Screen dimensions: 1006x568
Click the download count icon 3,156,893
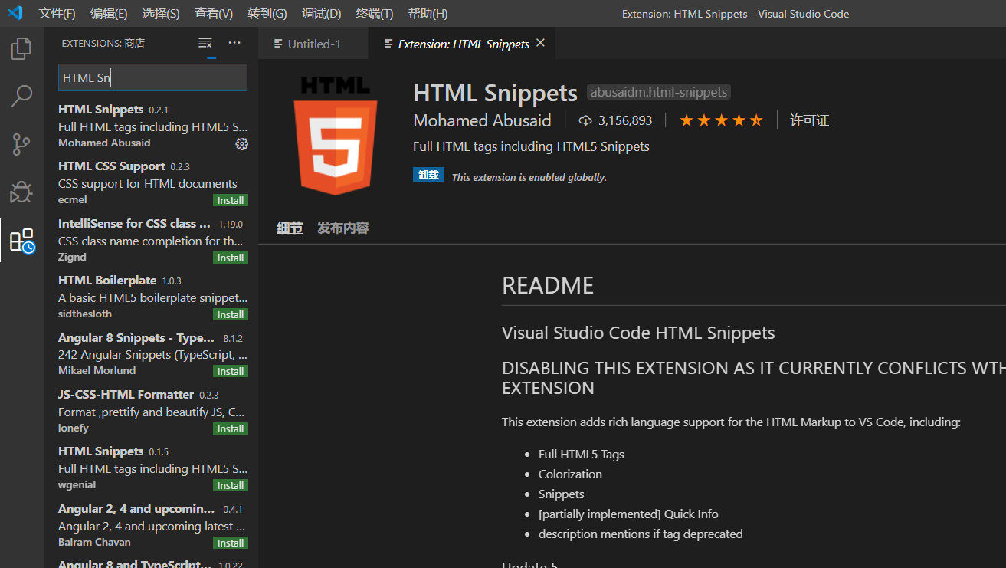585,120
